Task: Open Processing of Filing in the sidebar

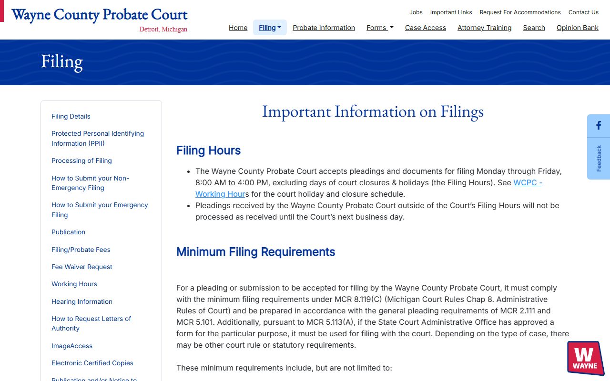Action: (x=81, y=160)
